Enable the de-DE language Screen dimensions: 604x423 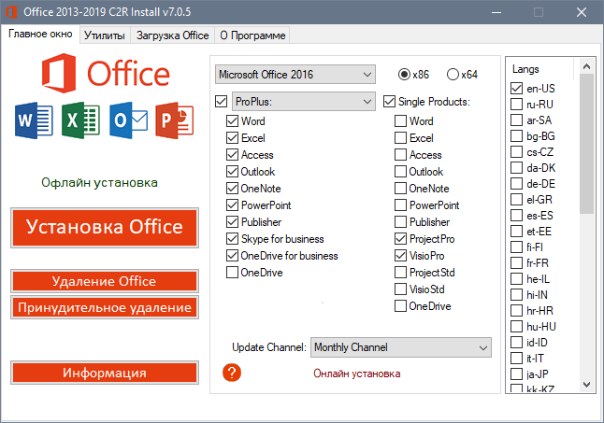(x=516, y=183)
